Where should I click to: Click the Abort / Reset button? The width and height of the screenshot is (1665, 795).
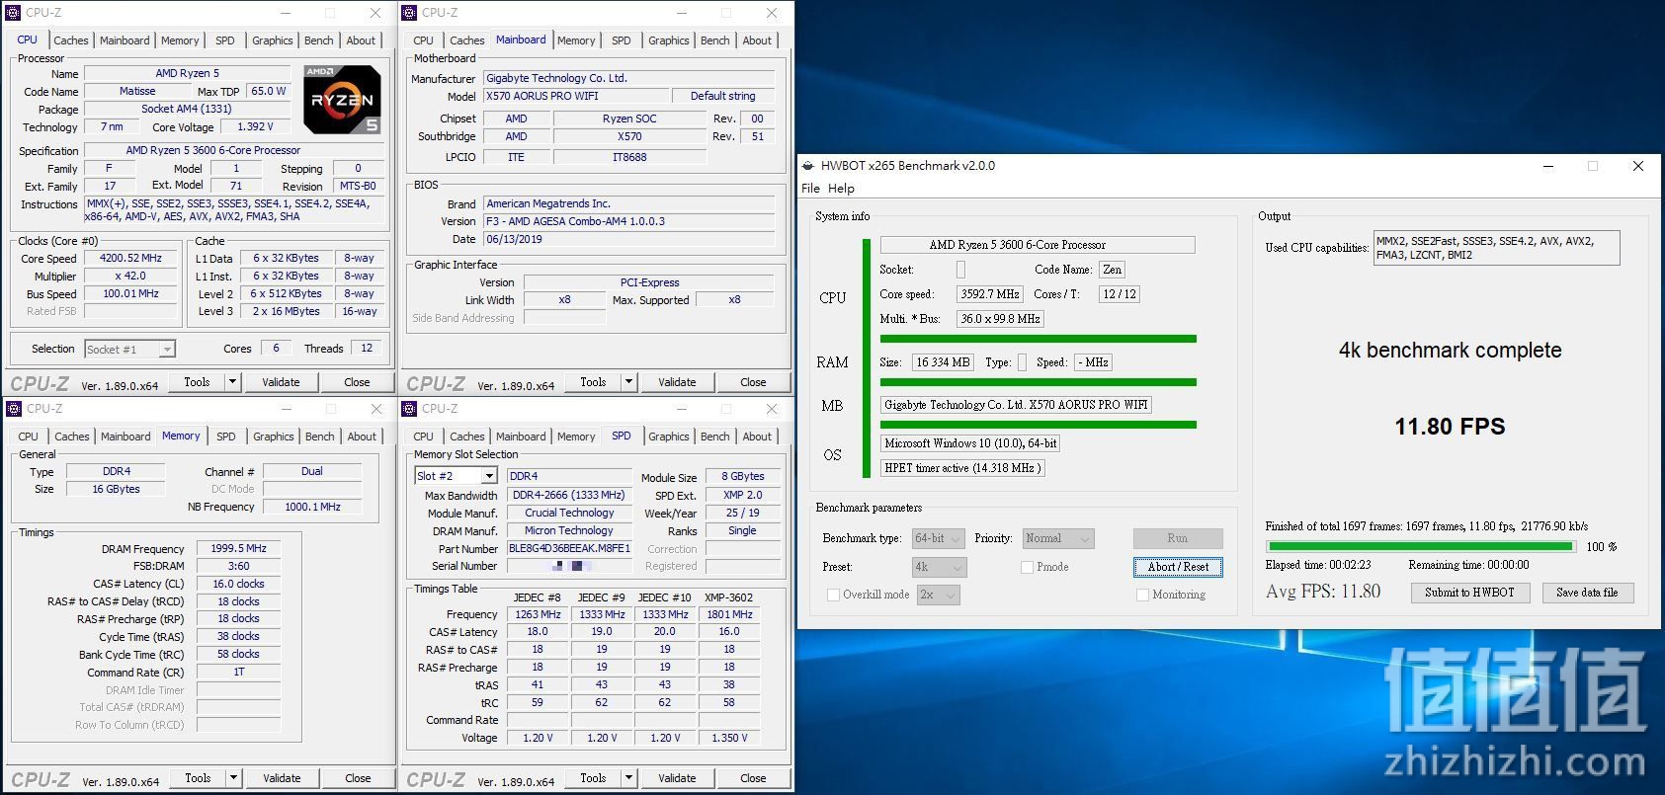pyautogui.click(x=1178, y=567)
